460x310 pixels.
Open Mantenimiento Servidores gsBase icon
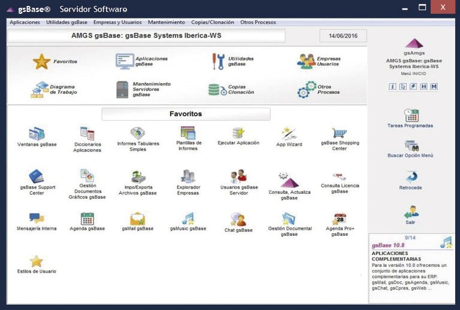point(122,89)
